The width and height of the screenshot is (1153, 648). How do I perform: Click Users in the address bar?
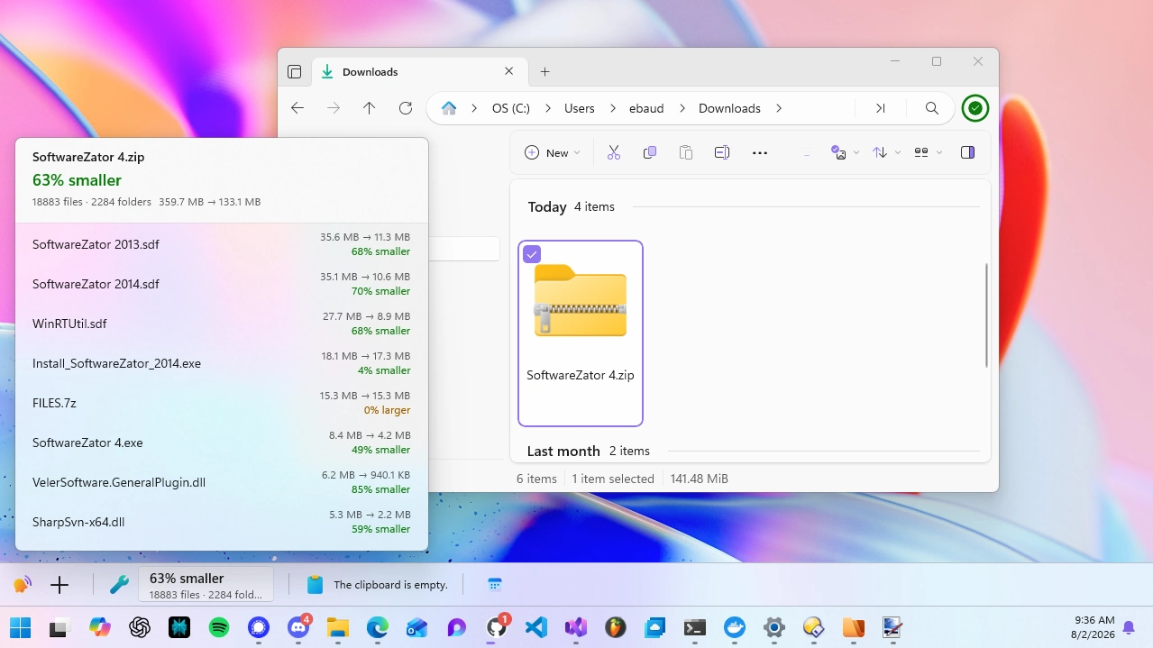[x=580, y=108]
